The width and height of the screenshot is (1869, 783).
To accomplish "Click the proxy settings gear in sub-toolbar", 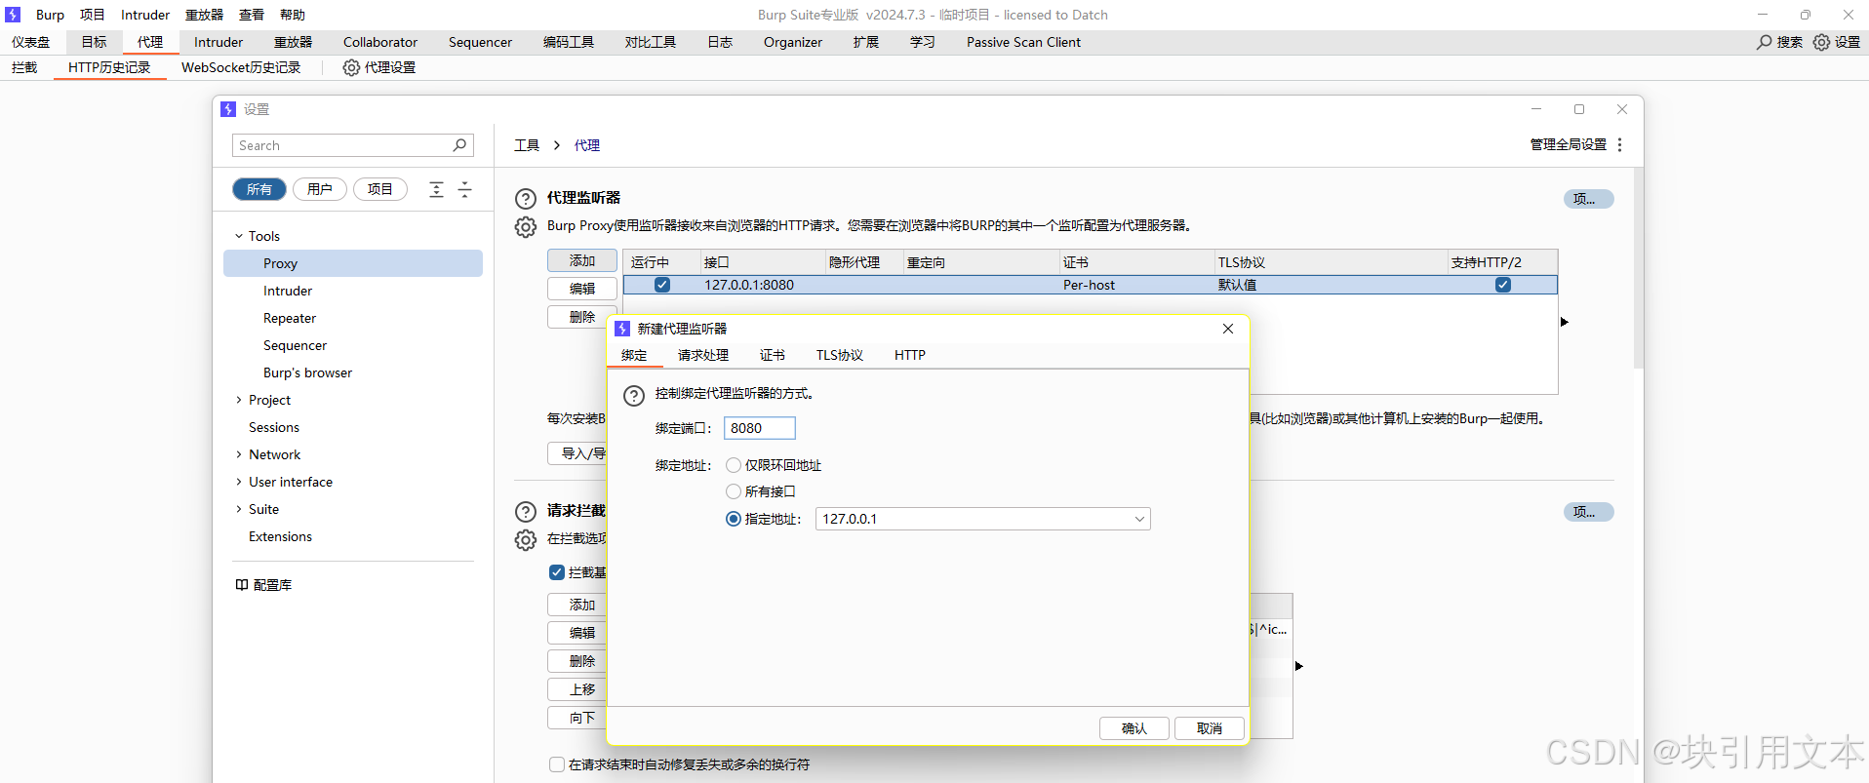I will pyautogui.click(x=351, y=67).
